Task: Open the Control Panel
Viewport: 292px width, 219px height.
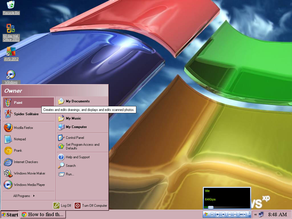Action: [75, 138]
